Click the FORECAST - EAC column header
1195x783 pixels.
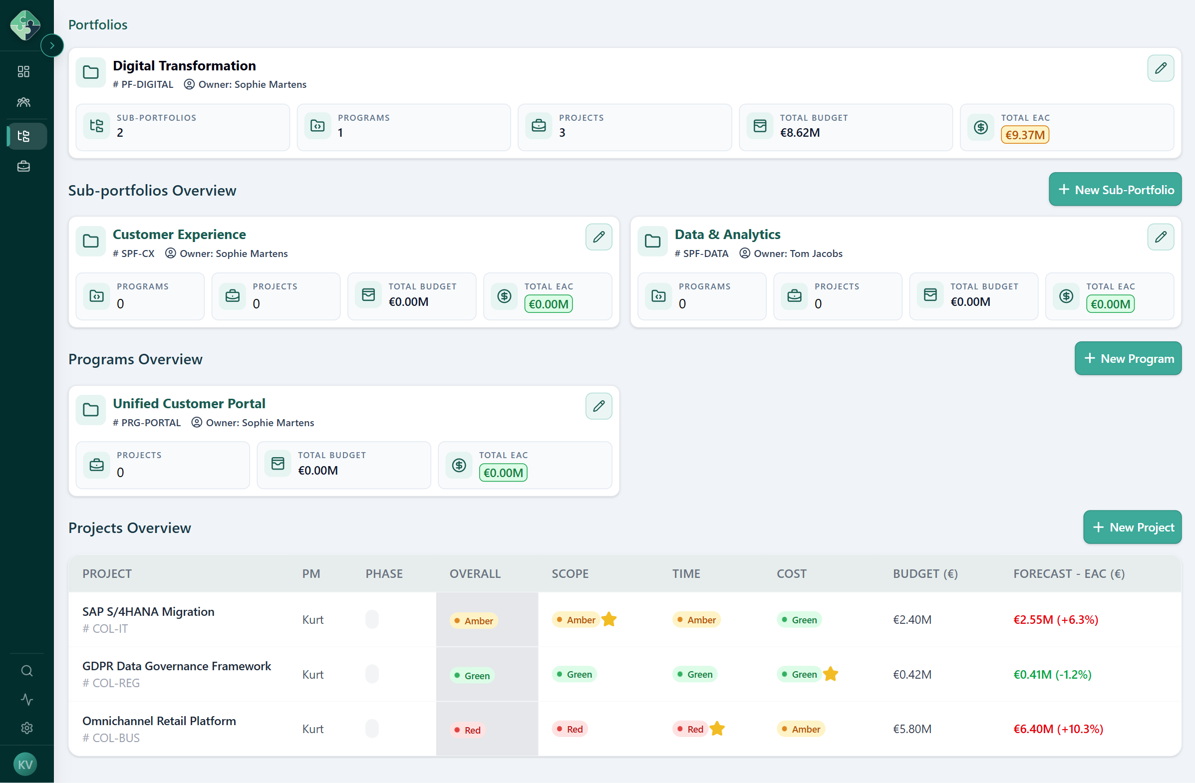[x=1069, y=574]
